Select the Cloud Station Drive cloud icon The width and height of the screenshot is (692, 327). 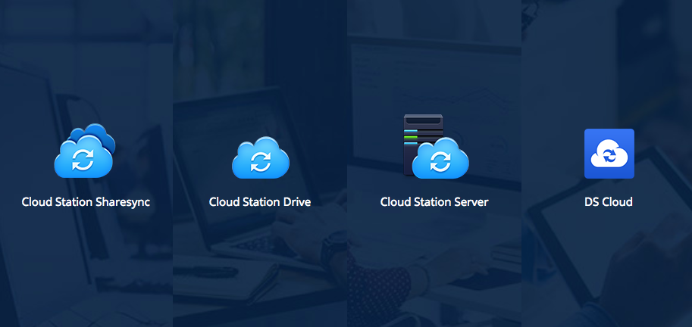pyautogui.click(x=261, y=157)
